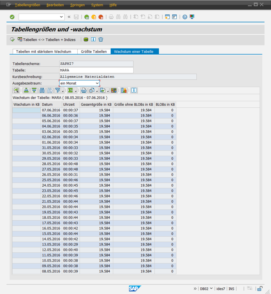Toggle Tabellen <-> Tabellen + Indizes button

tap(47, 40)
